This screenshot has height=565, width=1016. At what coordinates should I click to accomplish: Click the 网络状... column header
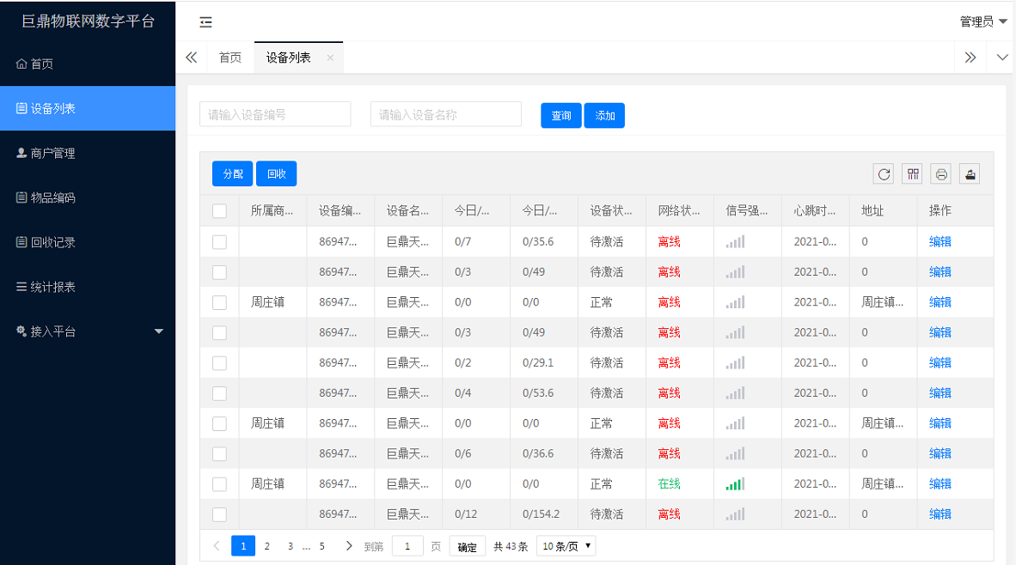point(679,210)
